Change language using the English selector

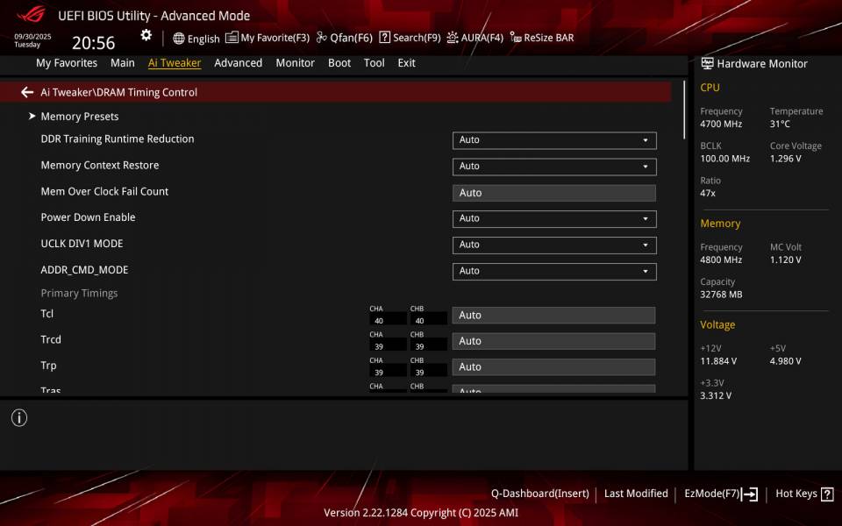[x=195, y=38]
